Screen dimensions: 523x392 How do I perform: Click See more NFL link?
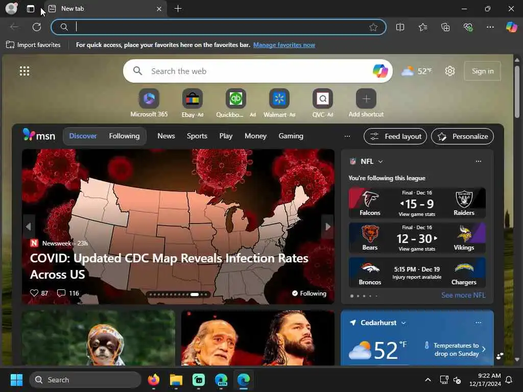(463, 295)
